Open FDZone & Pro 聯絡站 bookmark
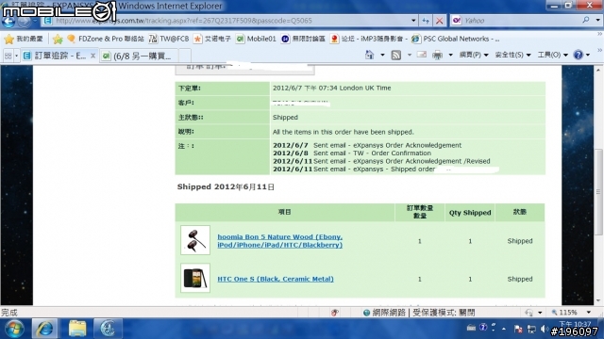 tap(106, 39)
